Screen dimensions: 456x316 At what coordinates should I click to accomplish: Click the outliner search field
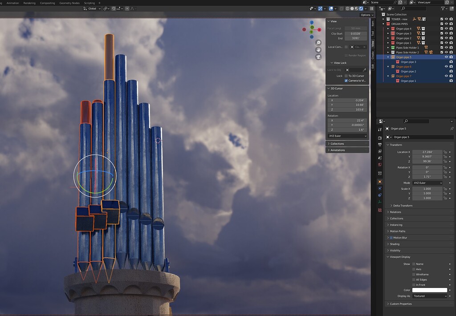(414, 9)
